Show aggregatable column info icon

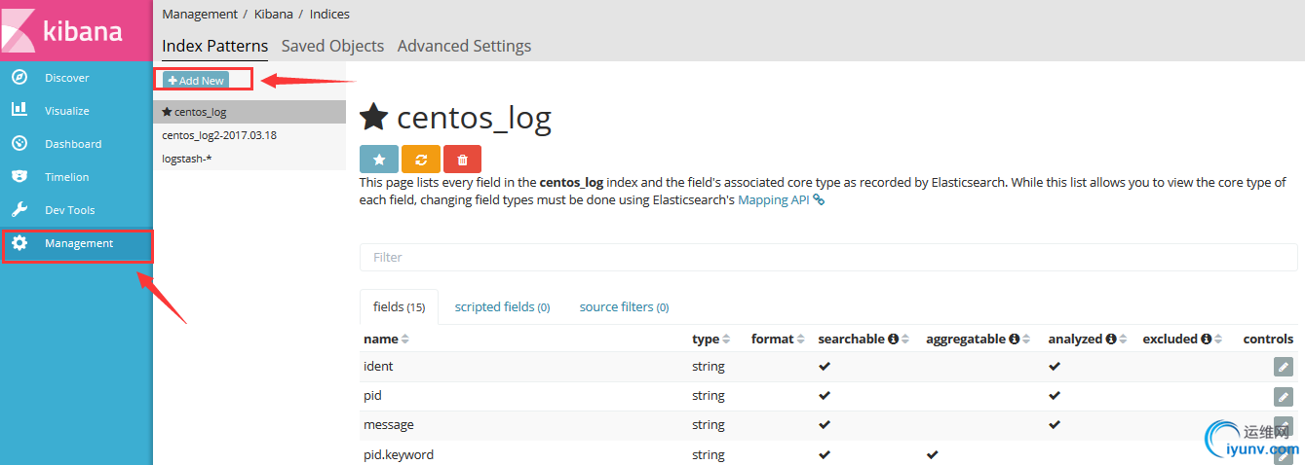coord(1014,340)
